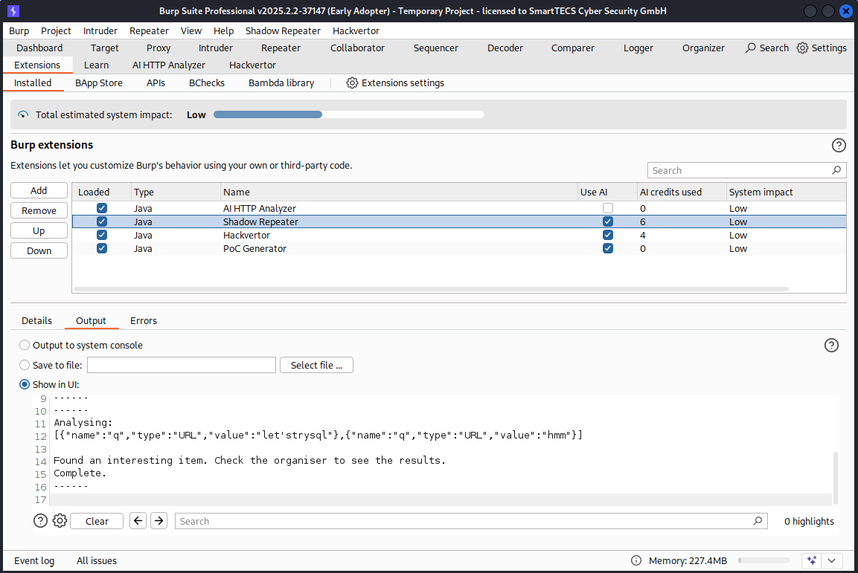
Task: Click the Select file ... button
Action: pyautogui.click(x=316, y=365)
